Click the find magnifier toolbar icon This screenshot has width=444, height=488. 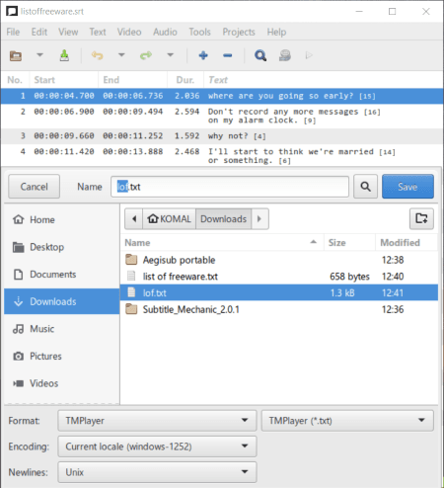point(260,55)
